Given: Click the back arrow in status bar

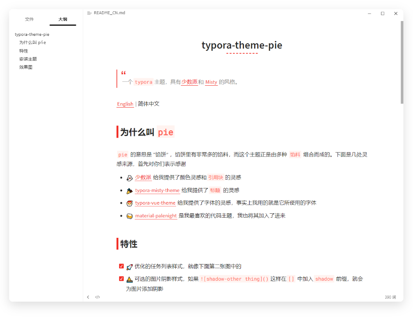Looking at the screenshot, I should point(88,297).
